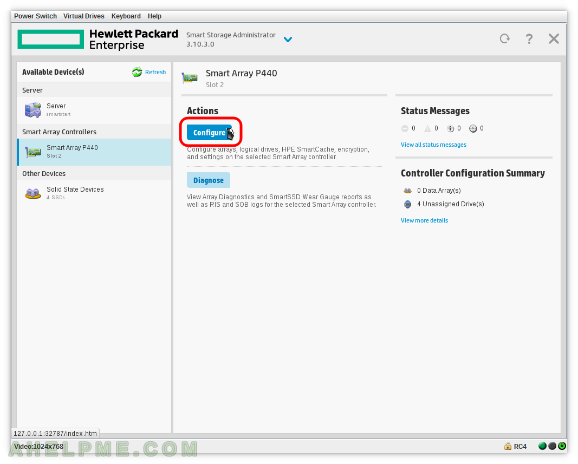Click the RC4 lock encryption icon

pyautogui.click(x=508, y=446)
